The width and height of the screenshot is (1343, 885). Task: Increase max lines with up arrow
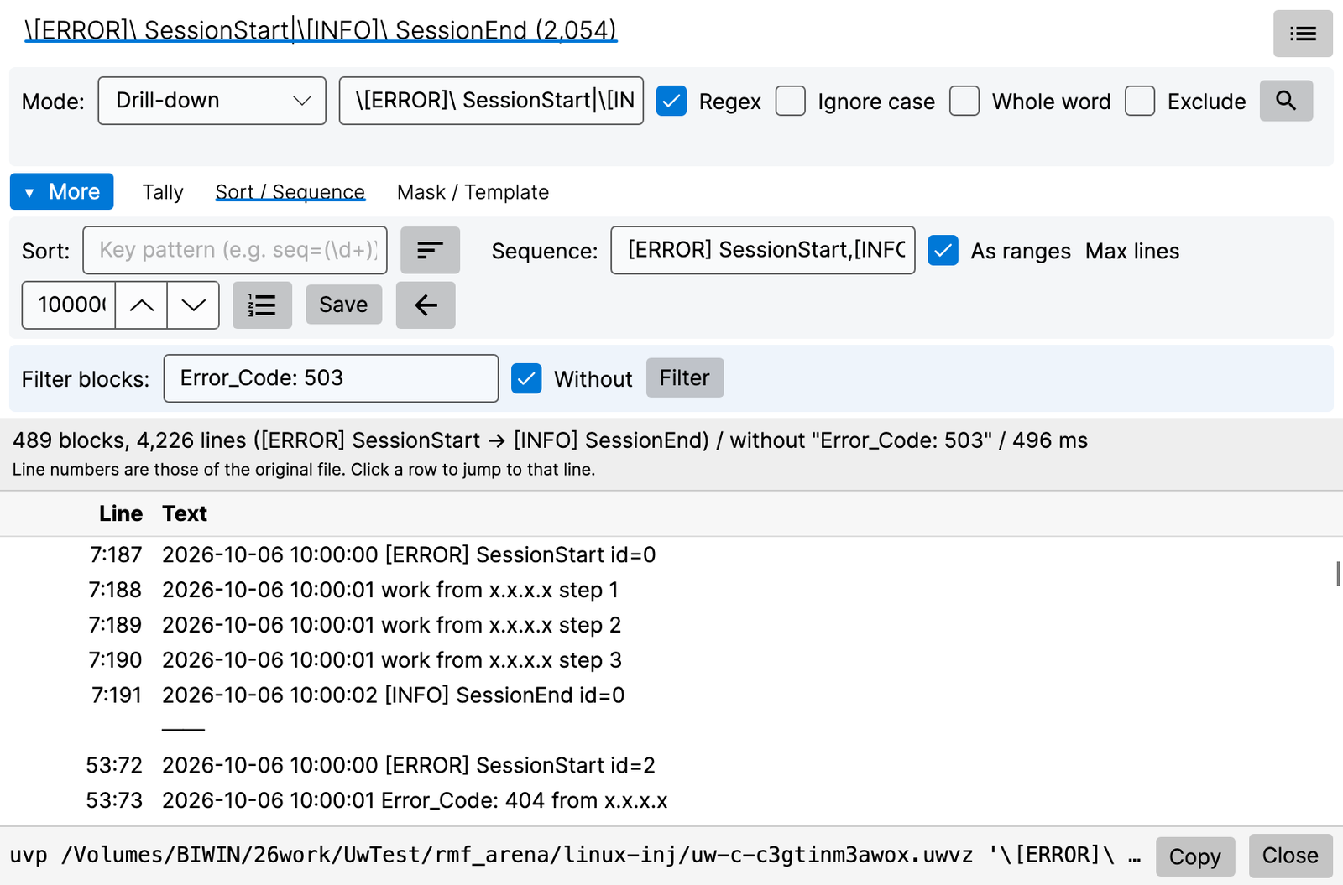click(x=142, y=305)
